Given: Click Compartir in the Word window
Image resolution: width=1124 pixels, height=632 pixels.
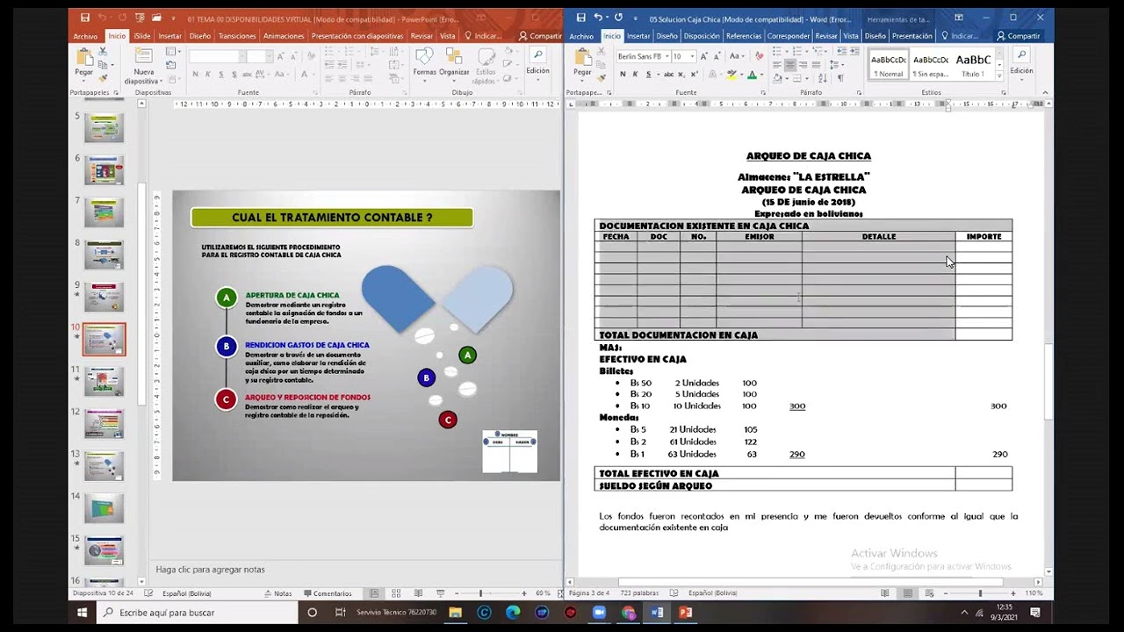Looking at the screenshot, I should (x=1019, y=36).
